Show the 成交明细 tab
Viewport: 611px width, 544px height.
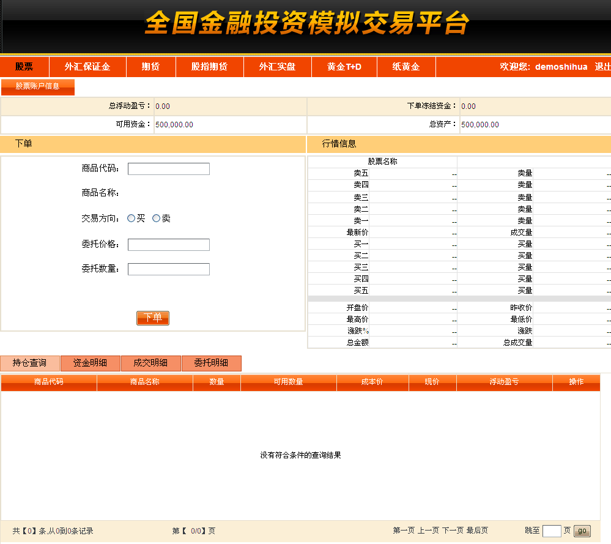150,363
